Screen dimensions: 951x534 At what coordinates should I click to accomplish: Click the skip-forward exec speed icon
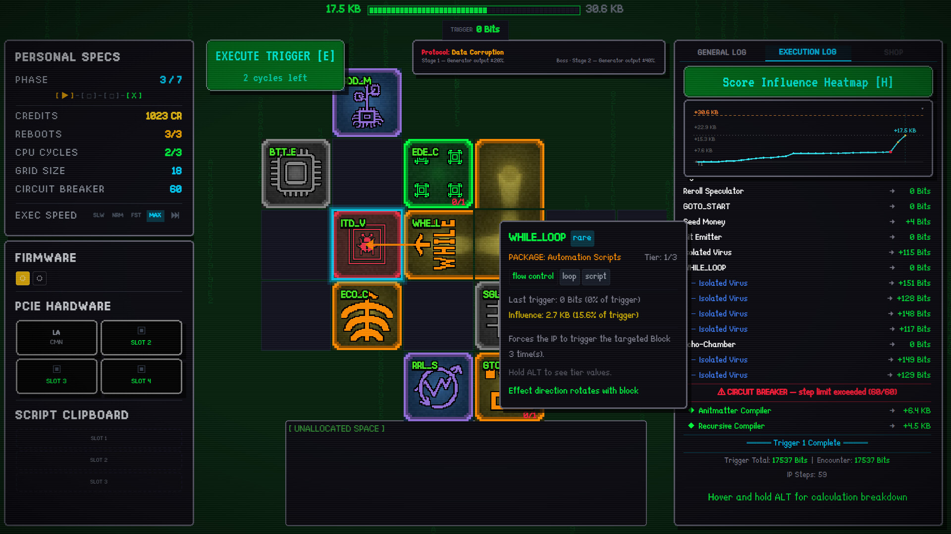click(x=175, y=215)
